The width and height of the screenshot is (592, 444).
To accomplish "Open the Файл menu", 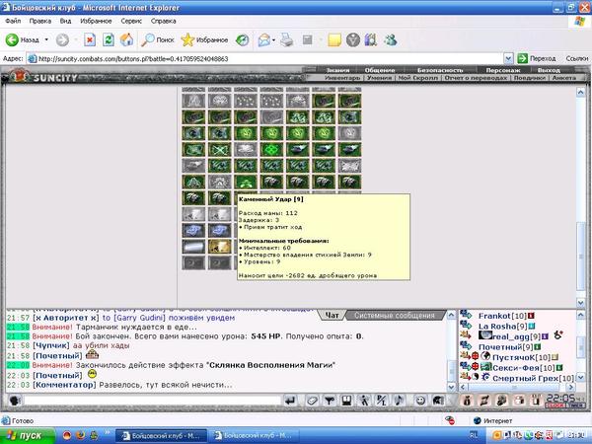I will click(x=13, y=21).
